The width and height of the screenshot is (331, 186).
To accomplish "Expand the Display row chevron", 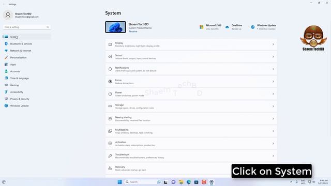I will pos(273,44).
